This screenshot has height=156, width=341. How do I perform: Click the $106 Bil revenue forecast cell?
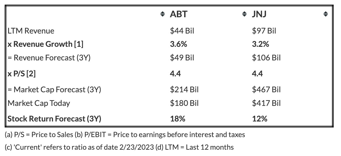pos(266,58)
